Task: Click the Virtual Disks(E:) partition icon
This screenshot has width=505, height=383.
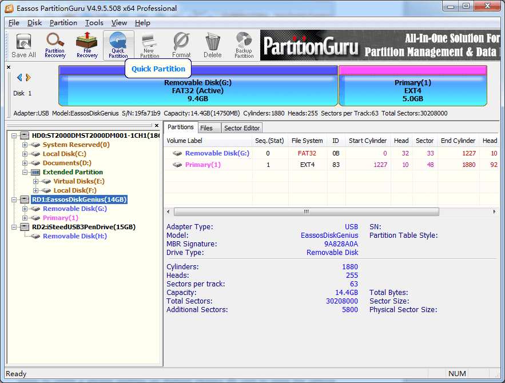Action: pyautogui.click(x=46, y=182)
